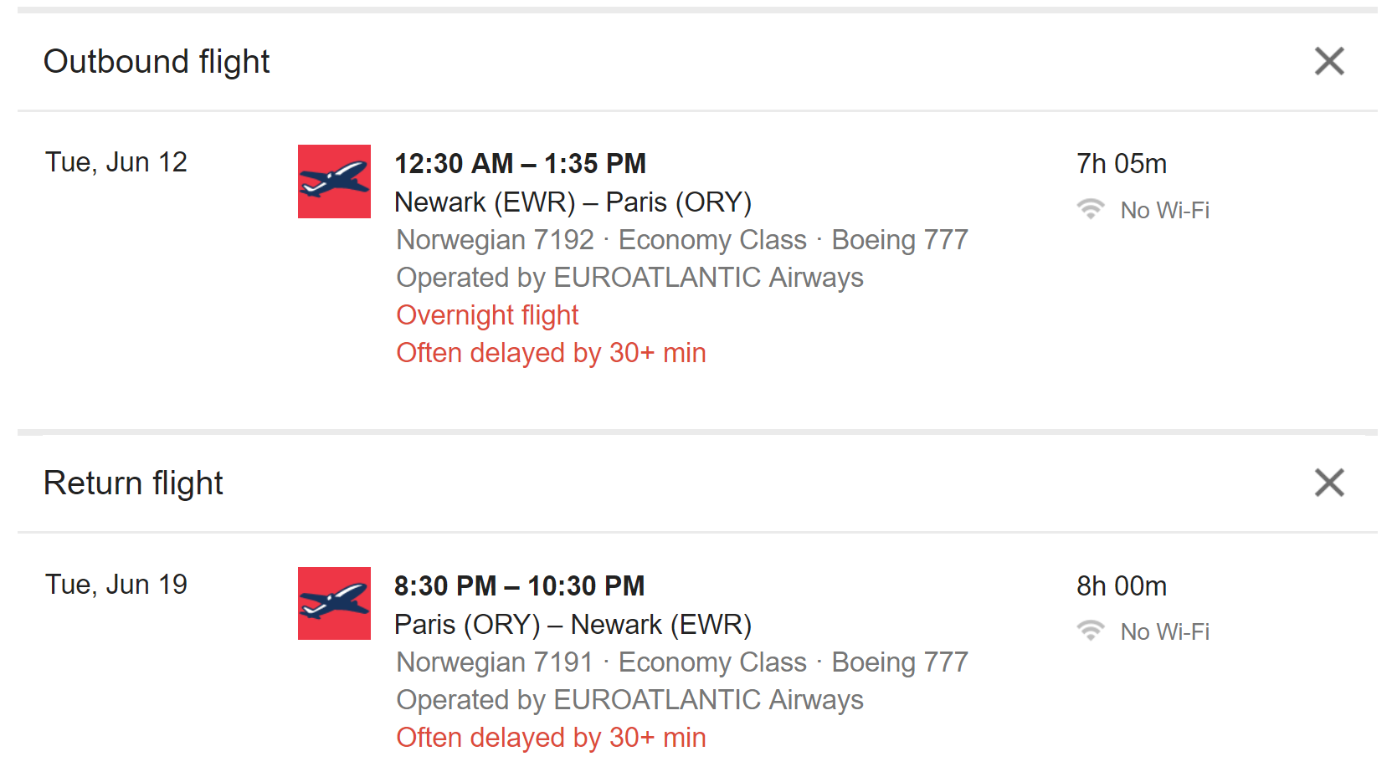Close the Return flight panel
Image resolution: width=1392 pixels, height=782 pixels.
(x=1328, y=483)
